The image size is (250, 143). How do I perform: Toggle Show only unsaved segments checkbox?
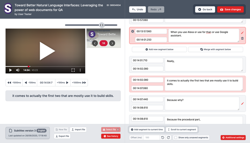coord(176,137)
